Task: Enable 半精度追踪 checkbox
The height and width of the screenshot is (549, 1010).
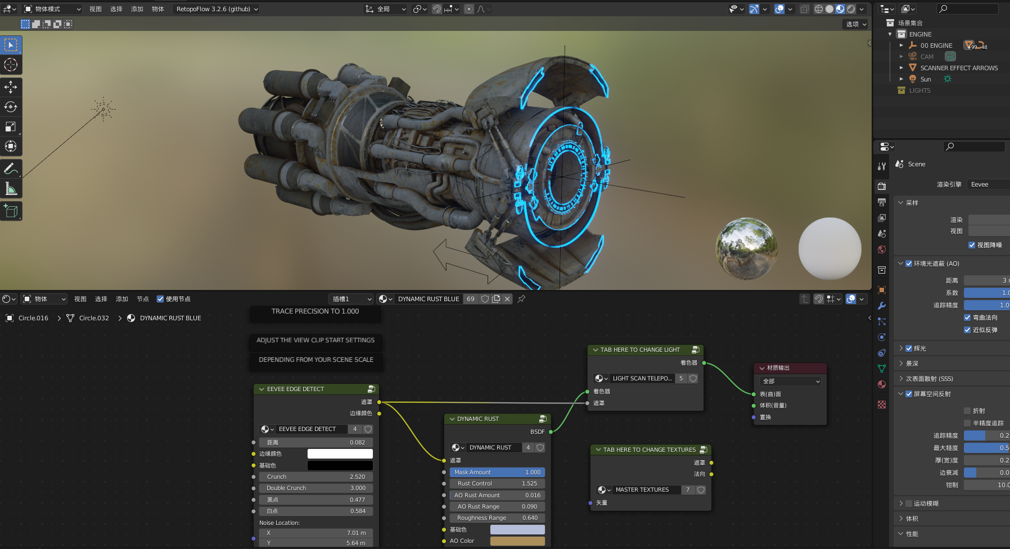Action: point(967,423)
